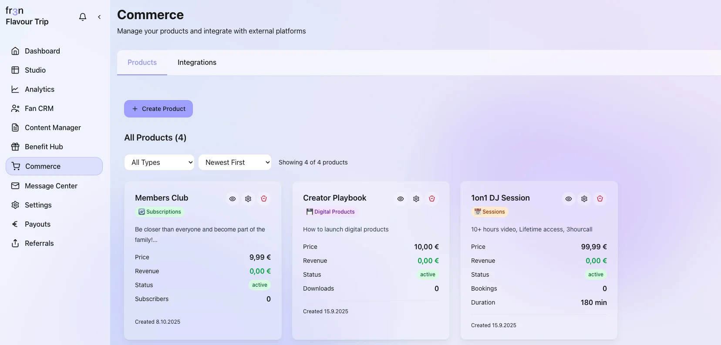Viewport: 721px width, 345px height.
Task: Open settings for Creator Playbook product
Action: pyautogui.click(x=416, y=199)
